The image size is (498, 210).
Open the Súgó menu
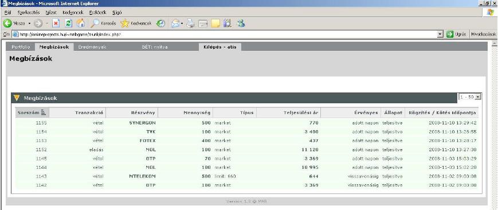[117, 13]
